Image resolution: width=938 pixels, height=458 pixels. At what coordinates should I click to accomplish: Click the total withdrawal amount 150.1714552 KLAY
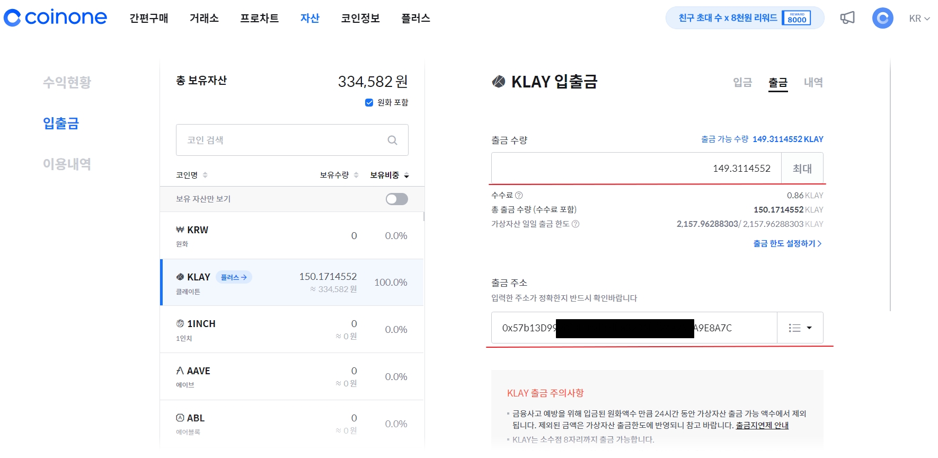pos(789,209)
